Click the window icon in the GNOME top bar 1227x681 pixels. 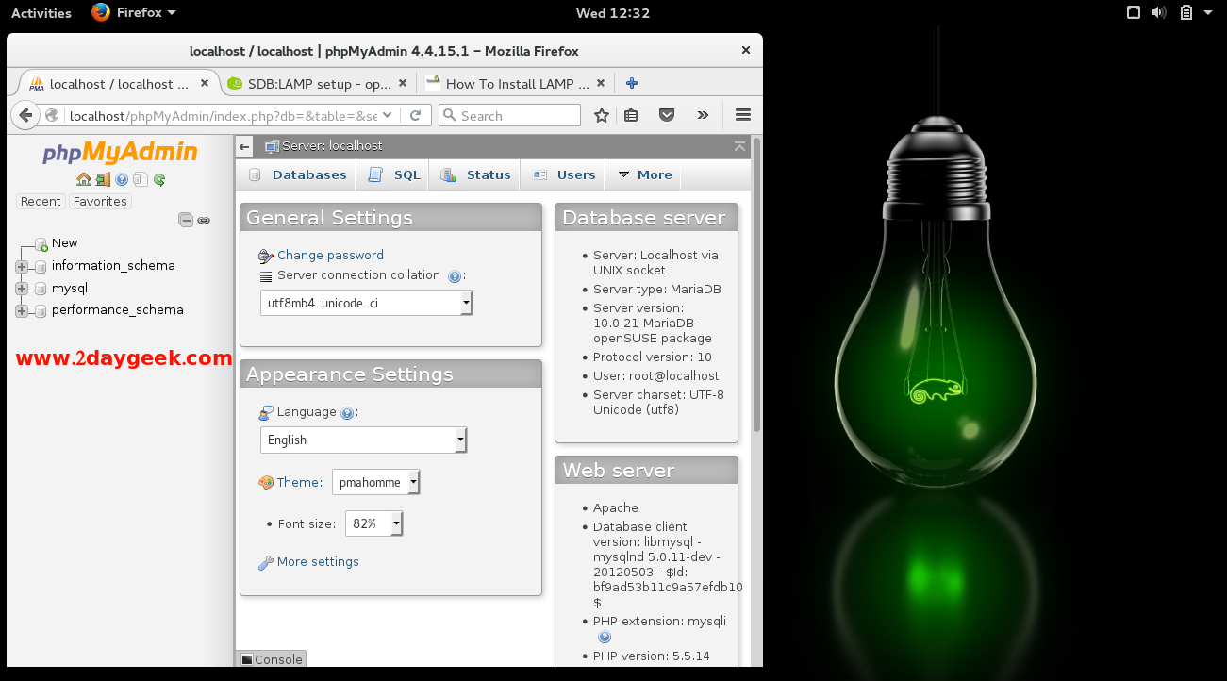point(1134,13)
